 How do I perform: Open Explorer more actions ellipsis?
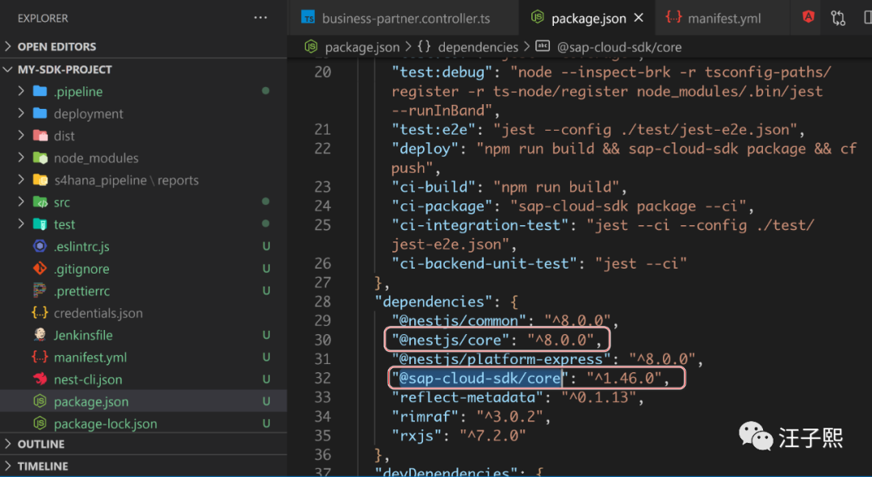(260, 18)
